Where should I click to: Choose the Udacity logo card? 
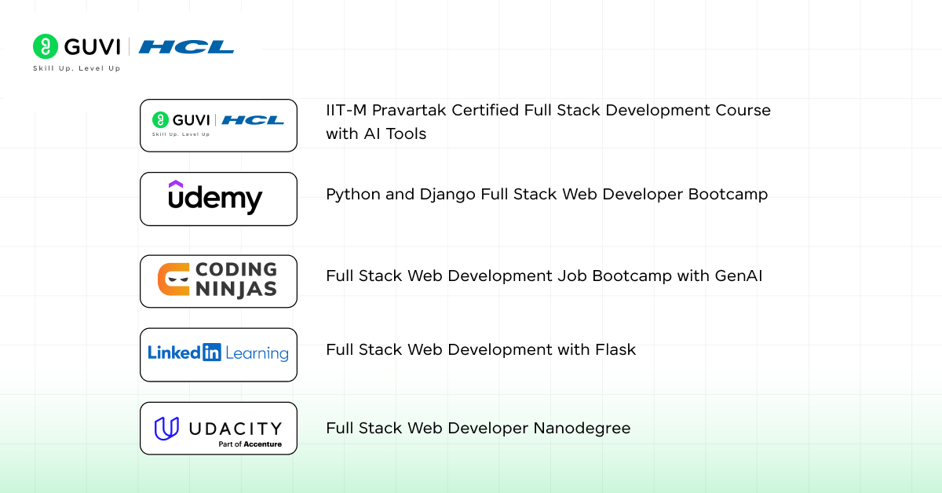(x=218, y=429)
